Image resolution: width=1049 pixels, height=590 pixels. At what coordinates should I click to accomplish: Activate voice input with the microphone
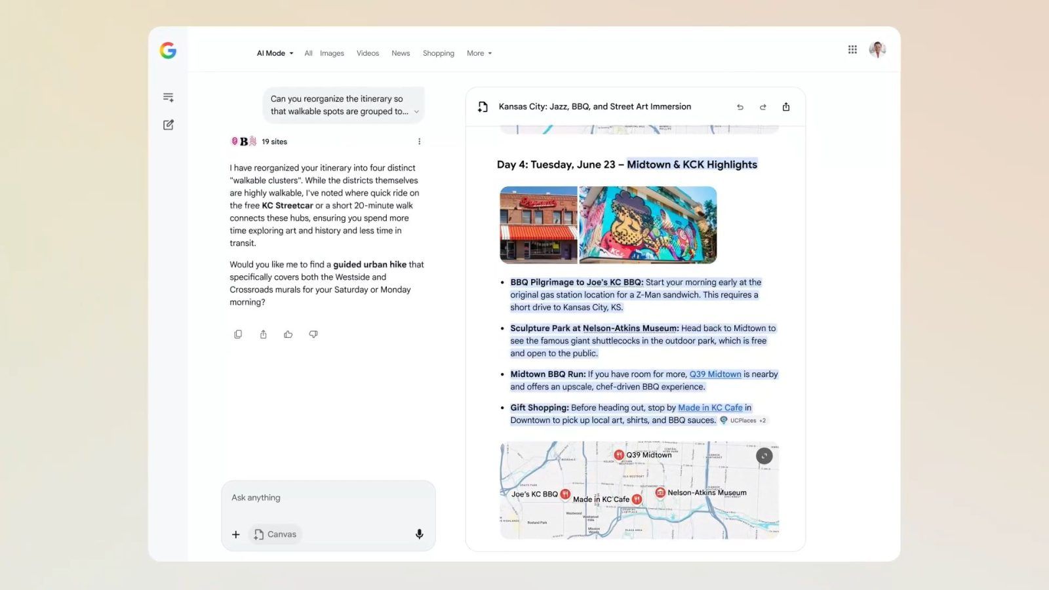419,534
